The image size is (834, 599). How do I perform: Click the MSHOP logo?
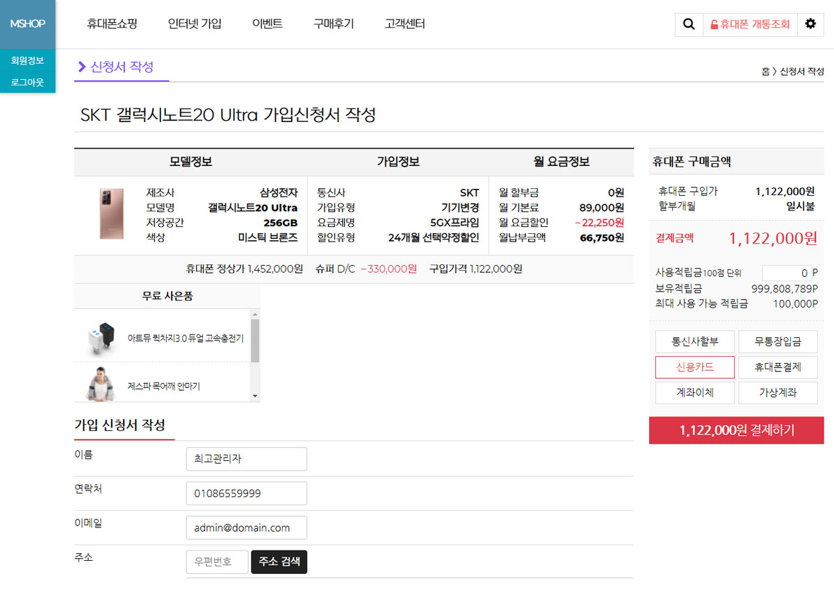[x=26, y=21]
